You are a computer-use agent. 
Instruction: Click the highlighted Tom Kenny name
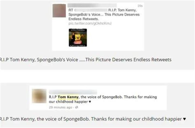point(68,97)
